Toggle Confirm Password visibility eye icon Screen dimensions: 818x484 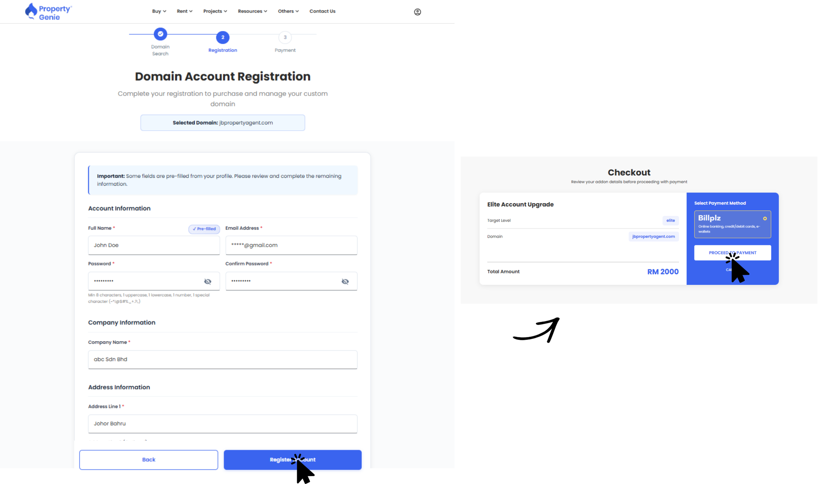[x=345, y=281]
